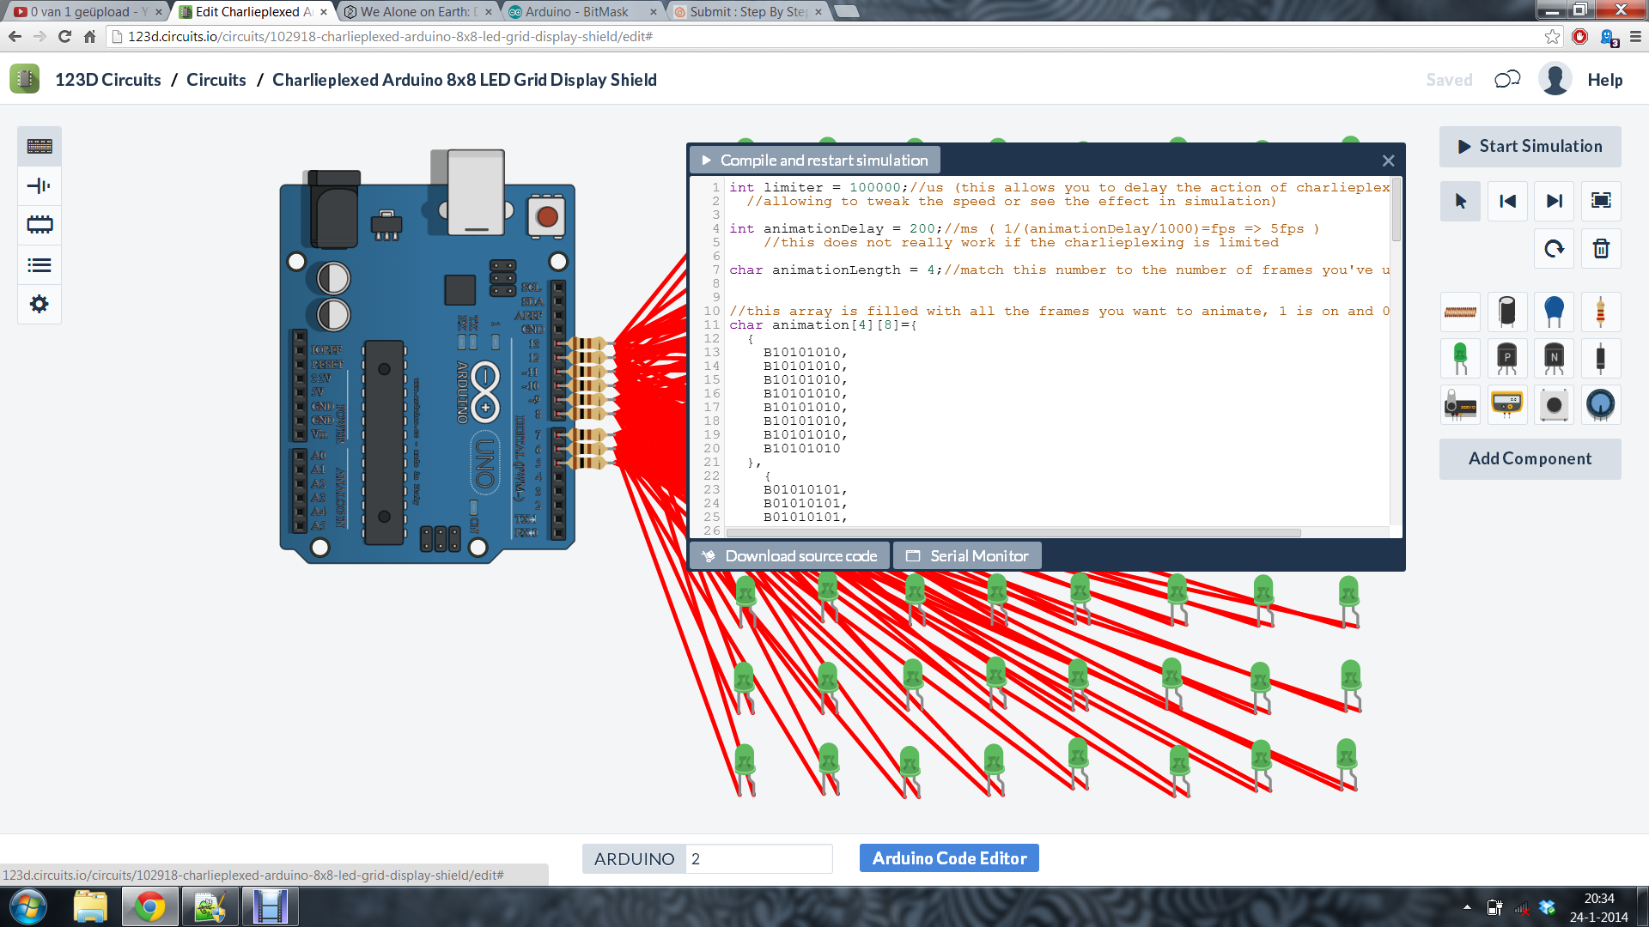This screenshot has height=927, width=1649.
Task: Open the circuit settings gear
Action: click(x=39, y=304)
